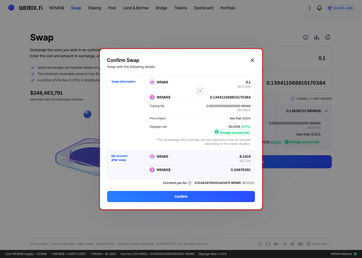Expand the Family Site dropdown
Image resolution: width=362 pixels, height=258 pixels.
point(322,244)
